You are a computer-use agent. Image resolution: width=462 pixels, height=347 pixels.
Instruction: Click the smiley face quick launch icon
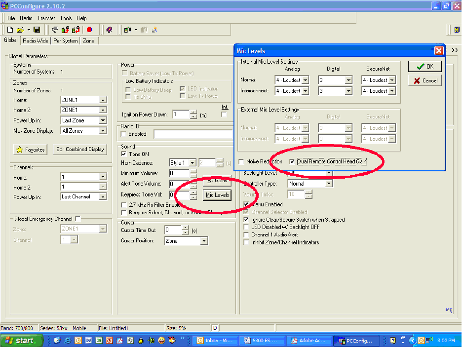coord(161,341)
